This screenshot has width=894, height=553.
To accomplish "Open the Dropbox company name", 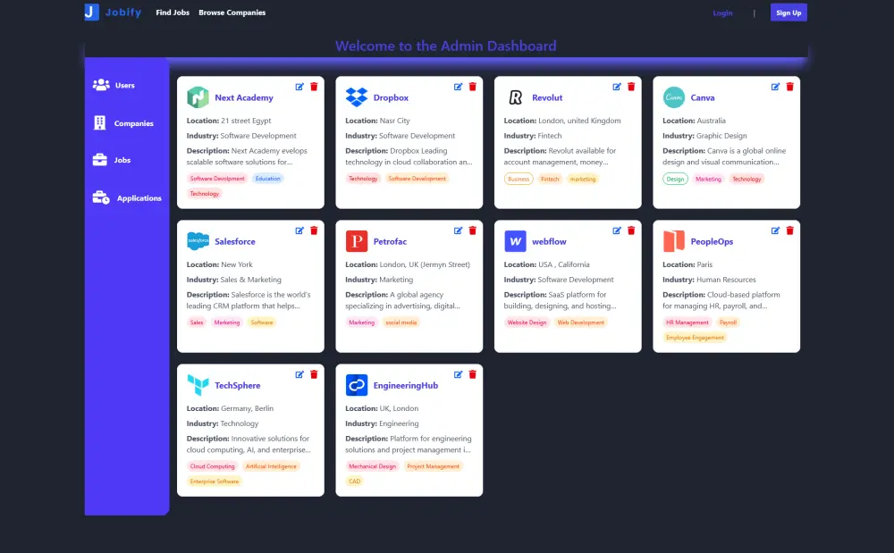I will tap(391, 97).
